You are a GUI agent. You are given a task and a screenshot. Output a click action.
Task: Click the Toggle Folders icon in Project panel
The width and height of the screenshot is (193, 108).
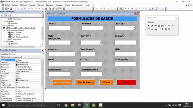(x=10, y=15)
